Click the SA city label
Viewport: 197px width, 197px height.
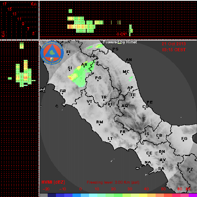161,169
